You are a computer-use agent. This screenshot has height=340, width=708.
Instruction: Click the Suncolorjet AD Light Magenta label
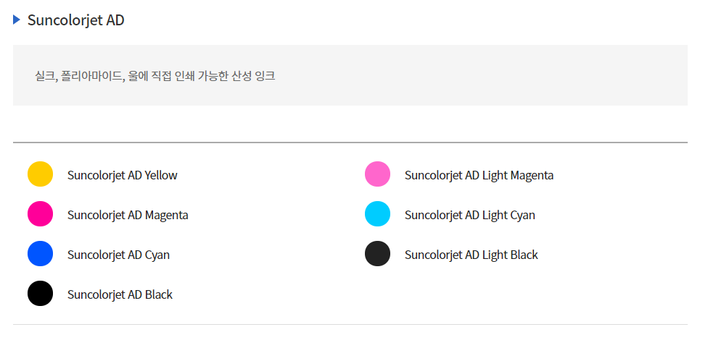(x=479, y=175)
